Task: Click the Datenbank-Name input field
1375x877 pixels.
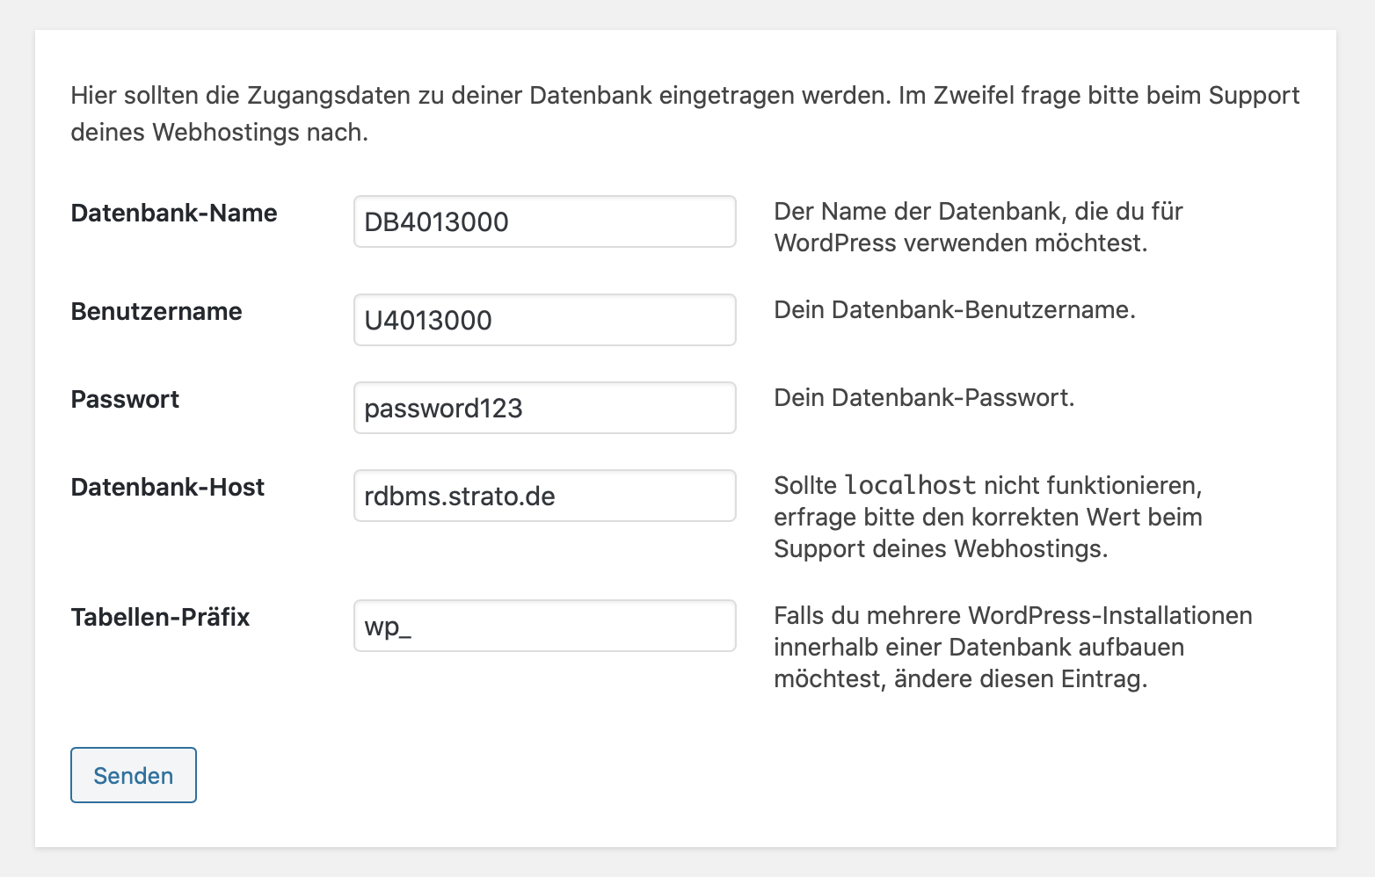Action: coord(544,221)
